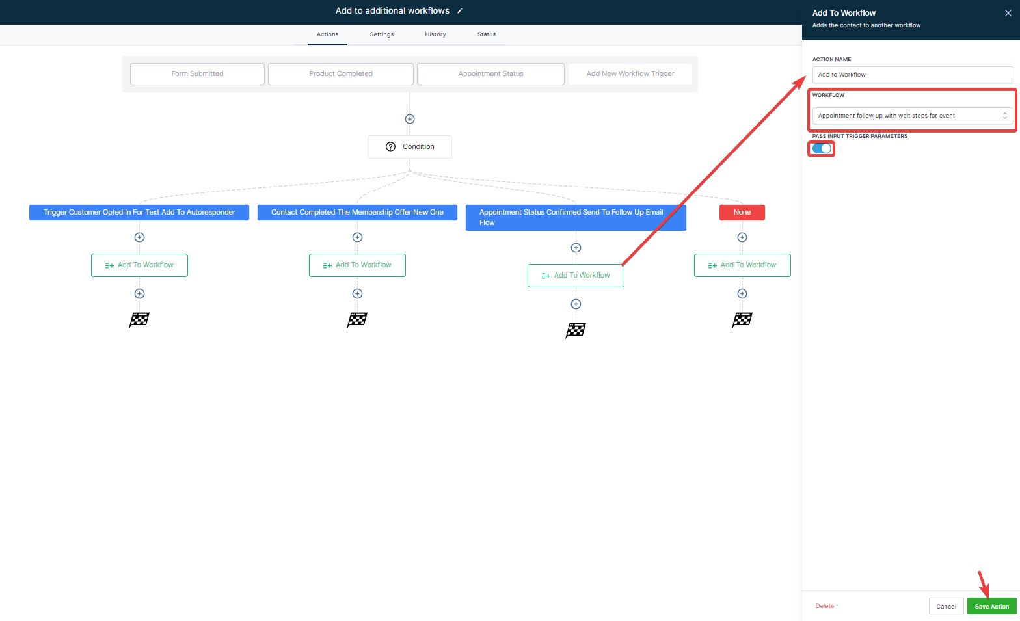Add step under the None branch
This screenshot has width=1020, height=621.
[x=742, y=237]
